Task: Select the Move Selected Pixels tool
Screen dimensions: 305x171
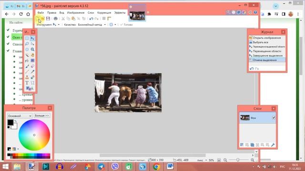Action: coord(32,38)
